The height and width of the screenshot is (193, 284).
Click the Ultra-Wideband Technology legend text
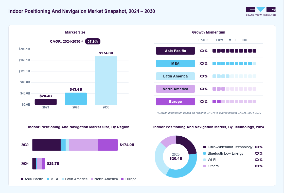pyautogui.click(x=230, y=147)
